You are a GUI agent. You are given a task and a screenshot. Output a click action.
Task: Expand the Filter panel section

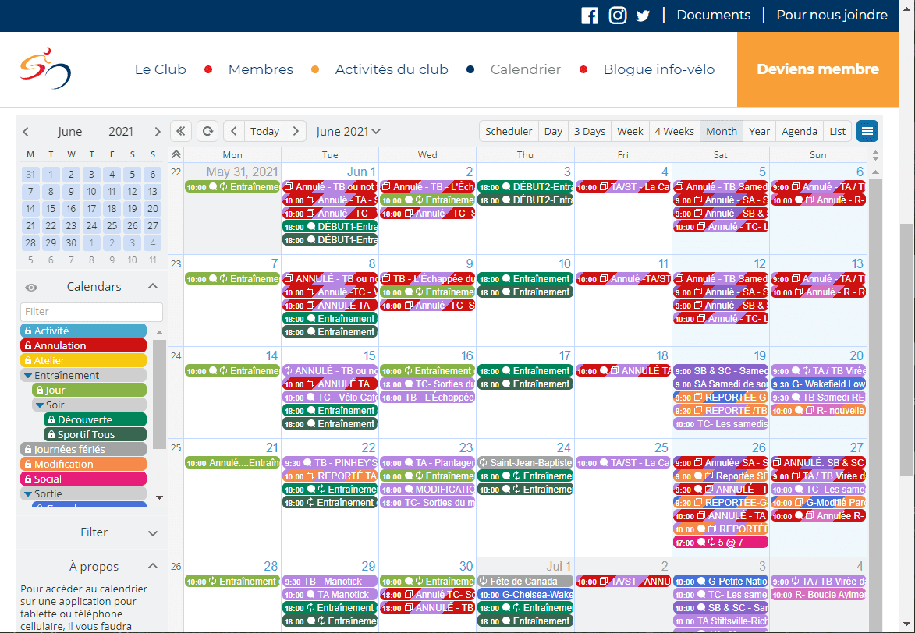(x=153, y=532)
